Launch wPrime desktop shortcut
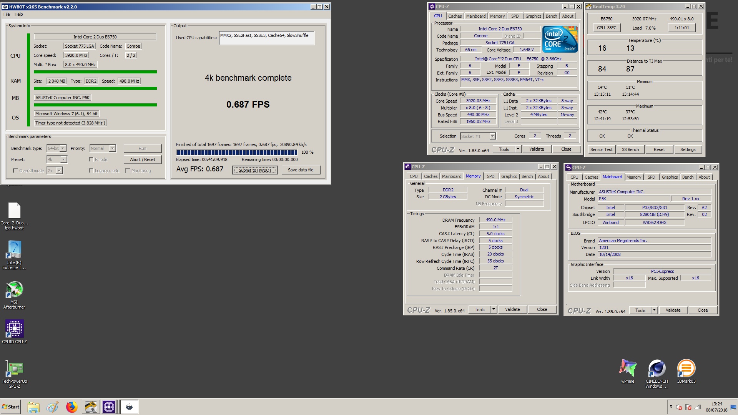The width and height of the screenshot is (738, 415). coord(628,371)
